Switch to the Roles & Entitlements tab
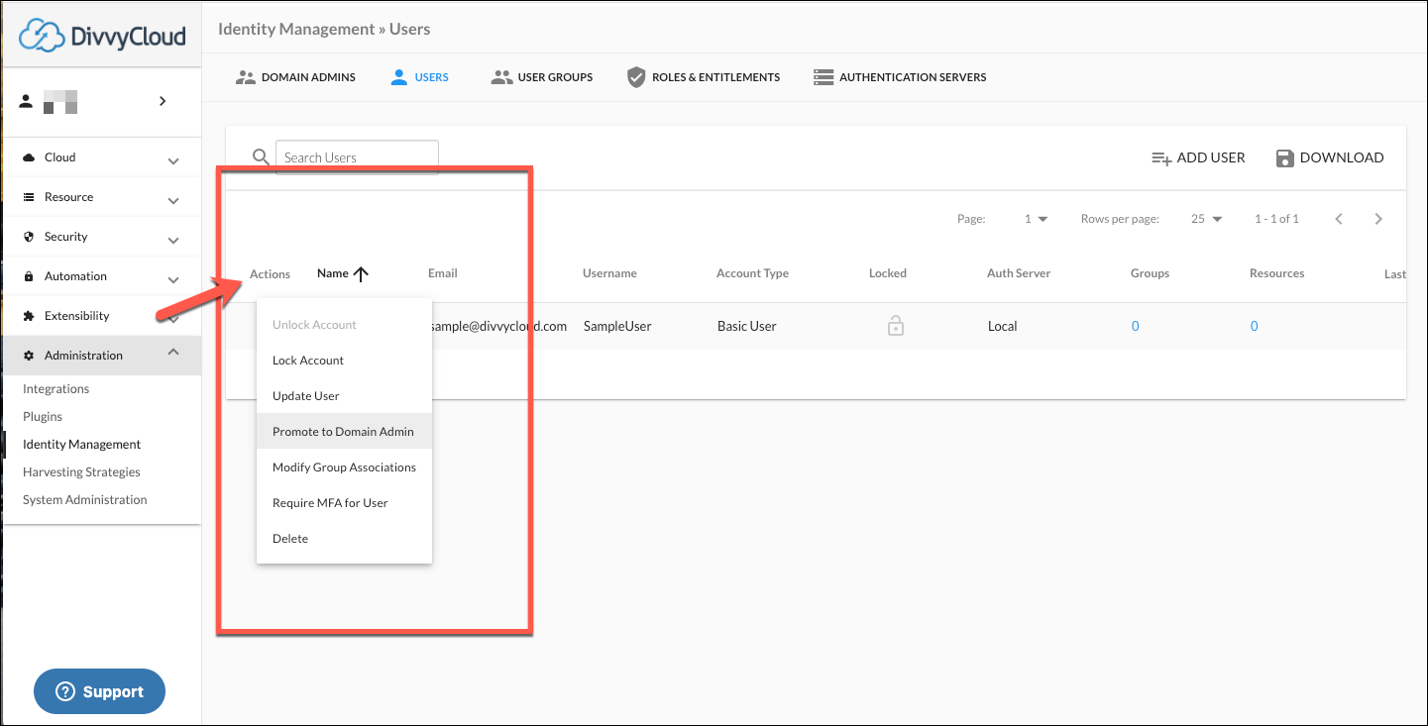The width and height of the screenshot is (1428, 726). (x=704, y=77)
